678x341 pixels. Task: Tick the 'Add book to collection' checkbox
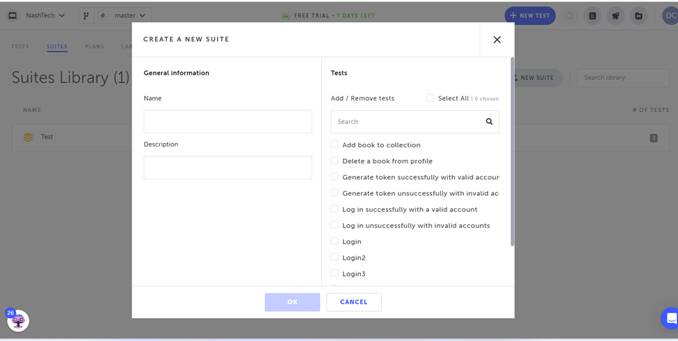pyautogui.click(x=334, y=144)
